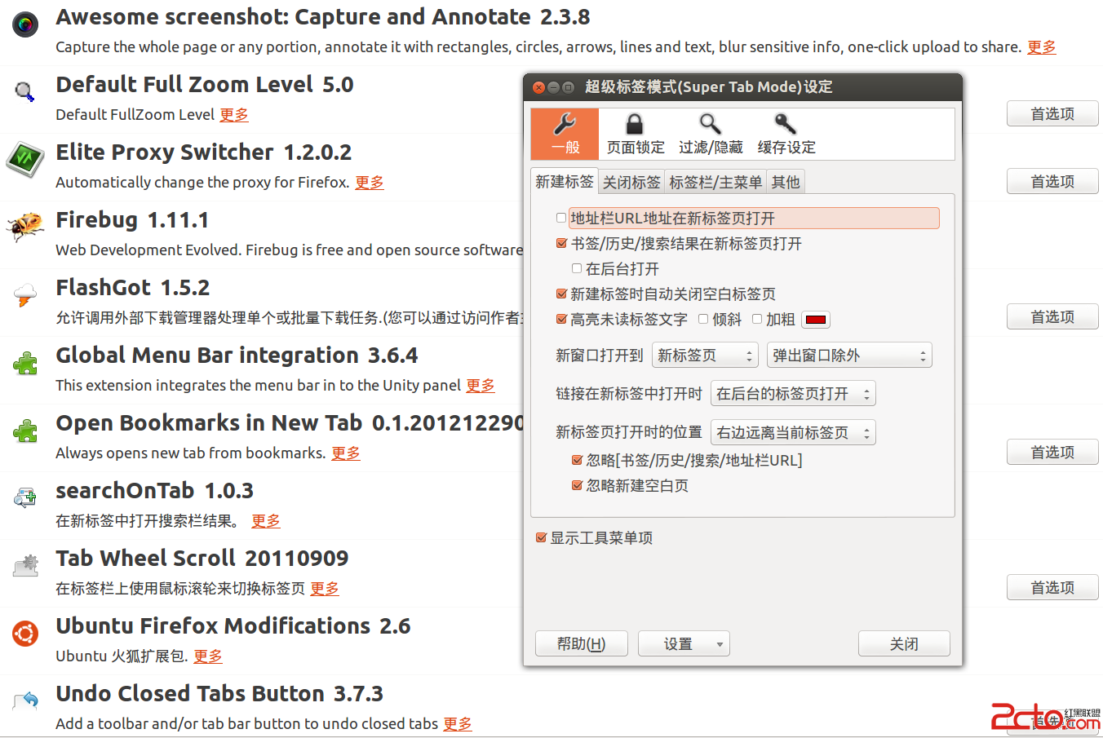Click the Ubuntu Firefox Modifications logo icon
This screenshot has height=738, width=1103.
(x=25, y=633)
